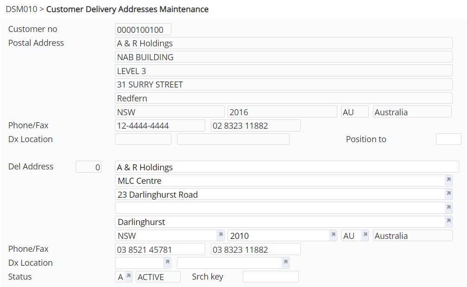Select the Srch key input field
467x287 pixels.
tap(271, 277)
